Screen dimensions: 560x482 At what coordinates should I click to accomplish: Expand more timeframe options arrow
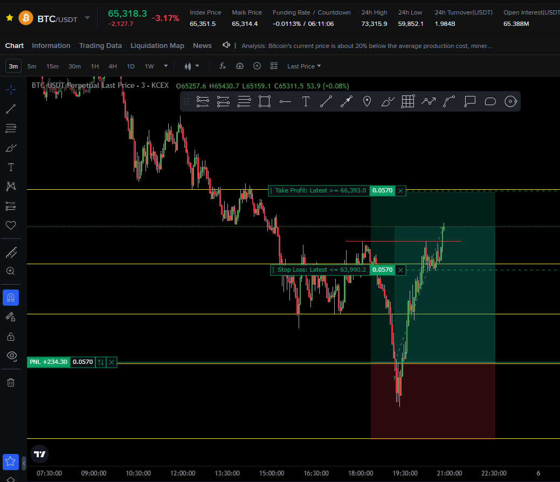pyautogui.click(x=165, y=66)
